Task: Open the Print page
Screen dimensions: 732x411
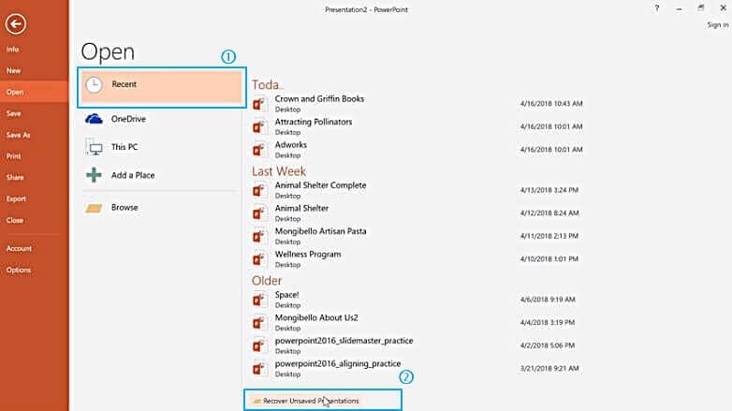Action: coord(13,156)
